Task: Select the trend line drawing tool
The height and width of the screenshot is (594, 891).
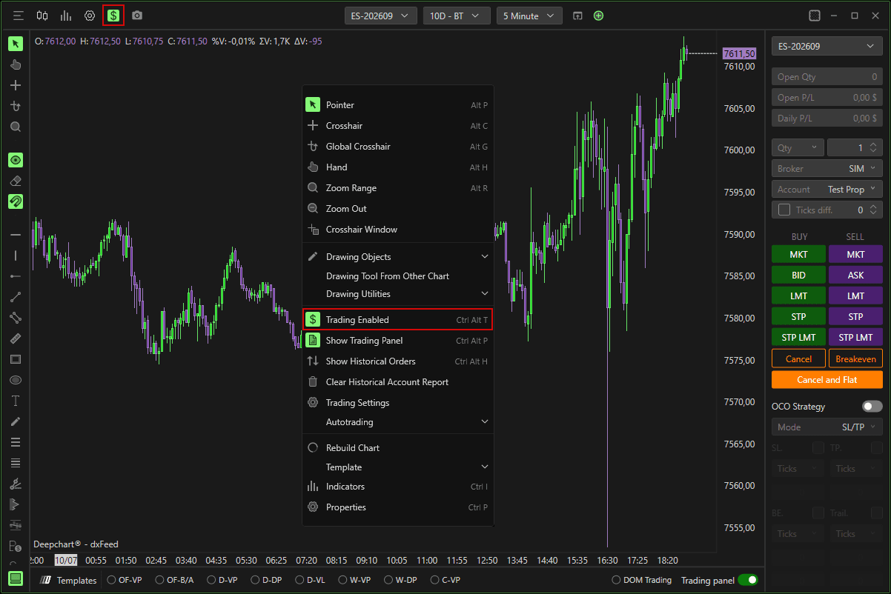Action: pyautogui.click(x=16, y=297)
